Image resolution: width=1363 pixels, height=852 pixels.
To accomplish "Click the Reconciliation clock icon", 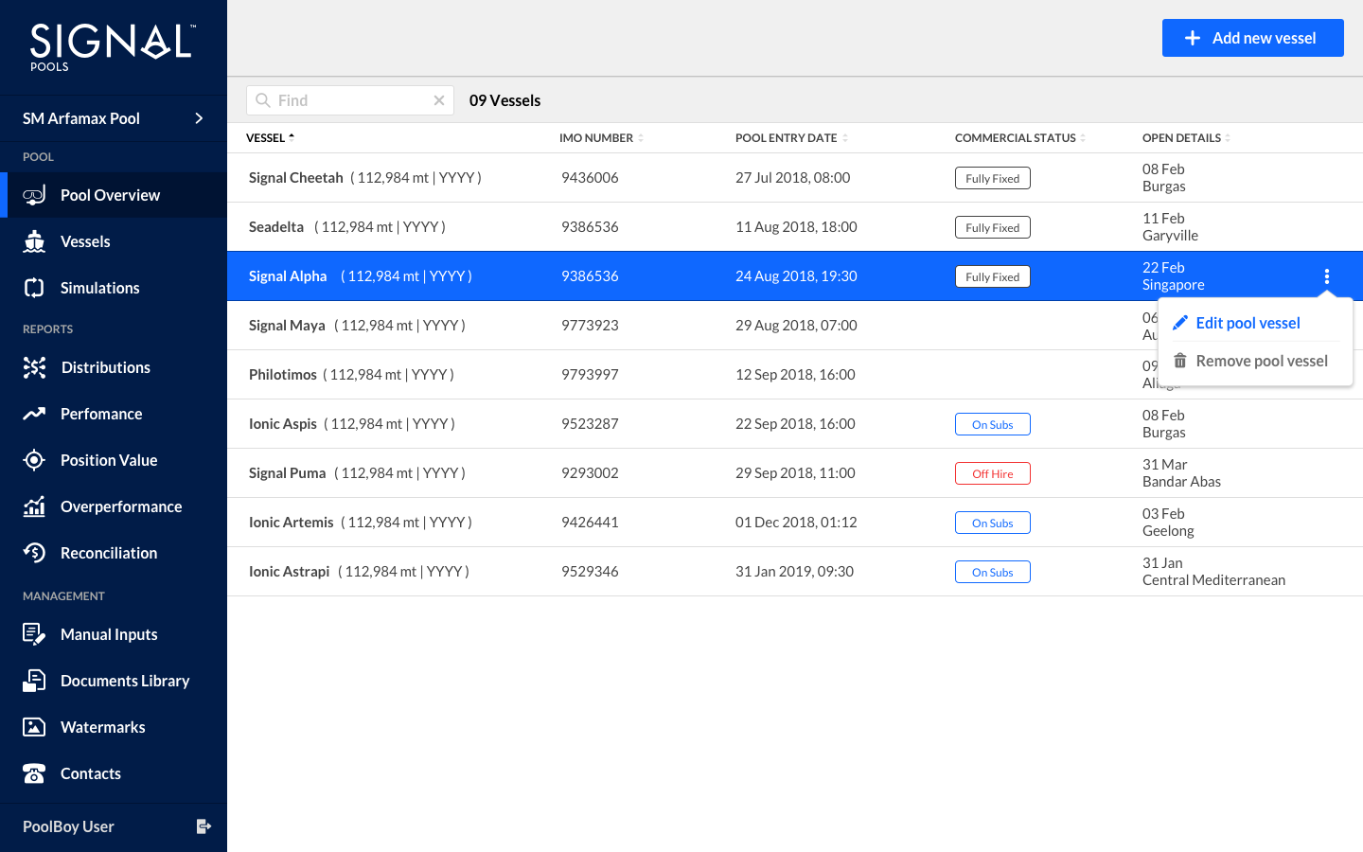I will point(34,553).
